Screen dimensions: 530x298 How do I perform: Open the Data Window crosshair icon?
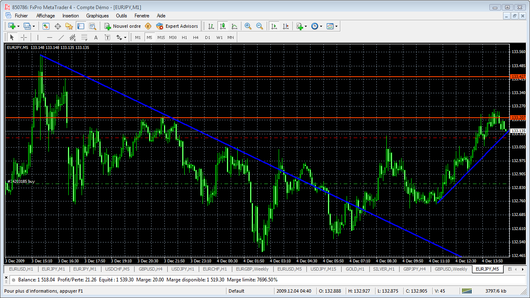coord(58,26)
